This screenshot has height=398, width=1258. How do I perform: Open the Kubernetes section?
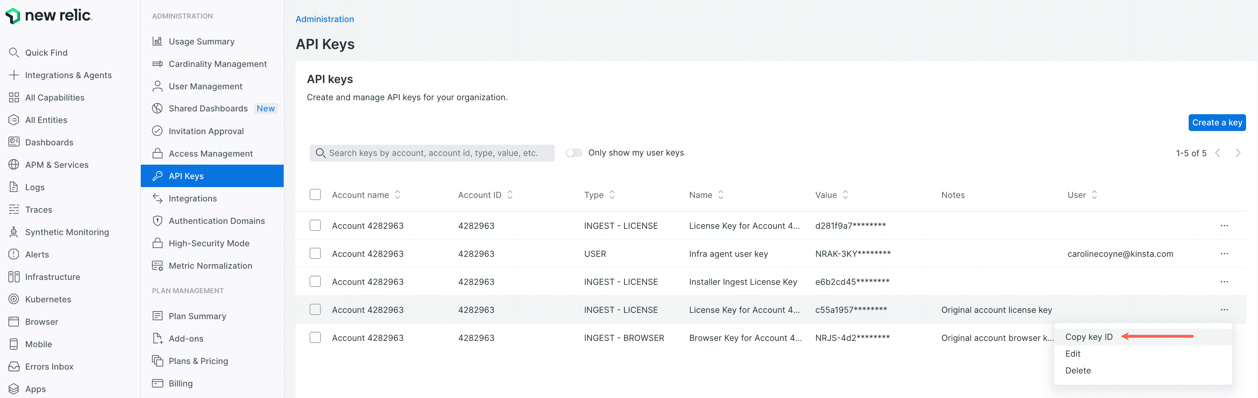(x=49, y=299)
